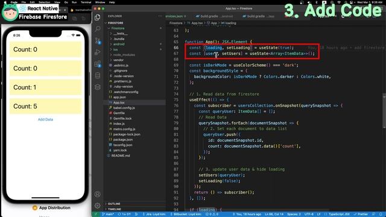Click the Explorer more actions ellipsis
Viewport: 386px width, 217px height.
(x=160, y=16)
